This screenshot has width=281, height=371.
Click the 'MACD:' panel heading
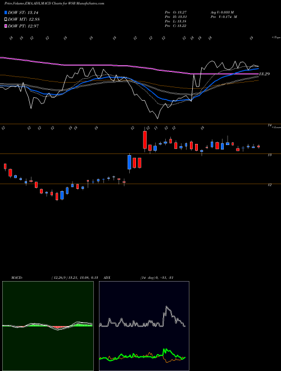17,278
